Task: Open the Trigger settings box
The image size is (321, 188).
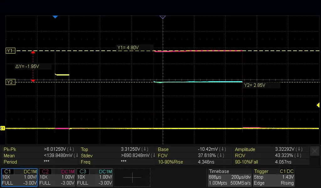Action: click(274, 177)
